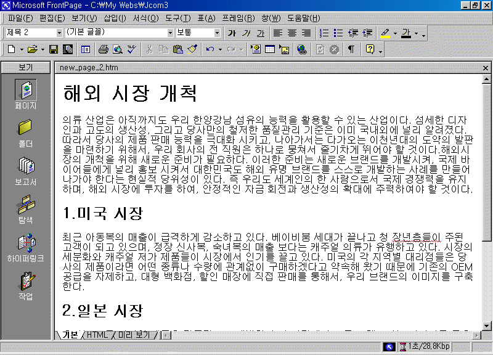Switch to the 미리 보기 tab
Viewport: 493px width, 355px height.
[134, 335]
